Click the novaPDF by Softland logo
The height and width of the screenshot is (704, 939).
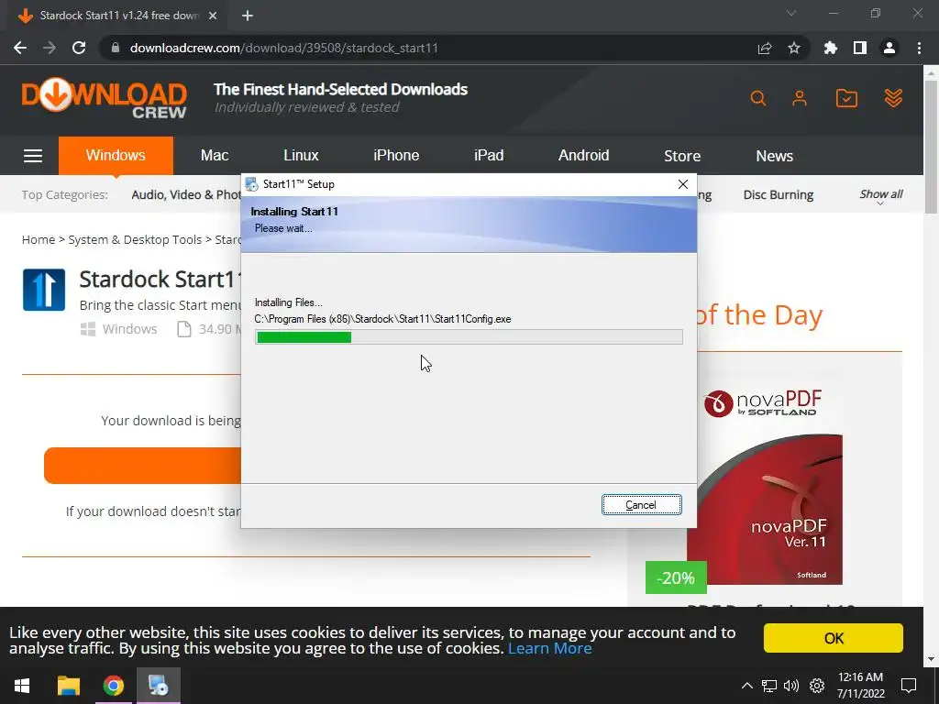pyautogui.click(x=762, y=403)
